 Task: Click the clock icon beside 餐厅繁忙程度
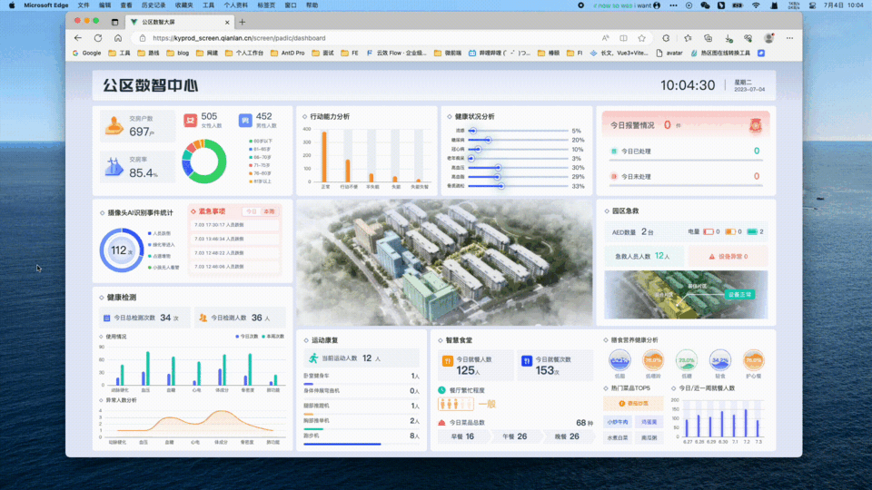pos(441,390)
